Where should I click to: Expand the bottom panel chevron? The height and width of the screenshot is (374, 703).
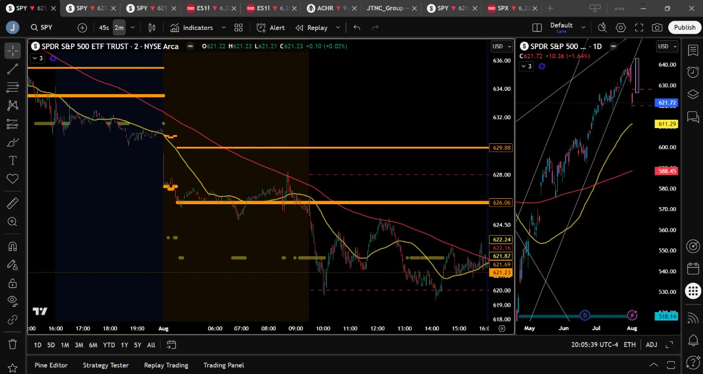(654, 365)
